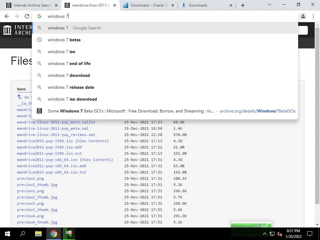Close the Internet Archive Search tab
This screenshot has height=240, width=320.
pyautogui.click(x=56, y=6)
